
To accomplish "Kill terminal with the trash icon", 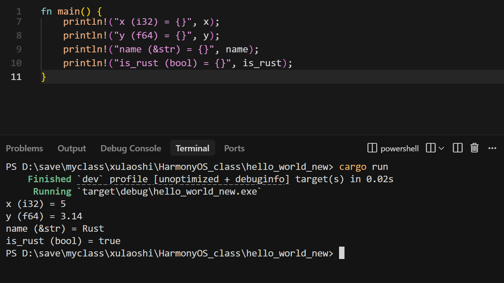I will [475, 148].
